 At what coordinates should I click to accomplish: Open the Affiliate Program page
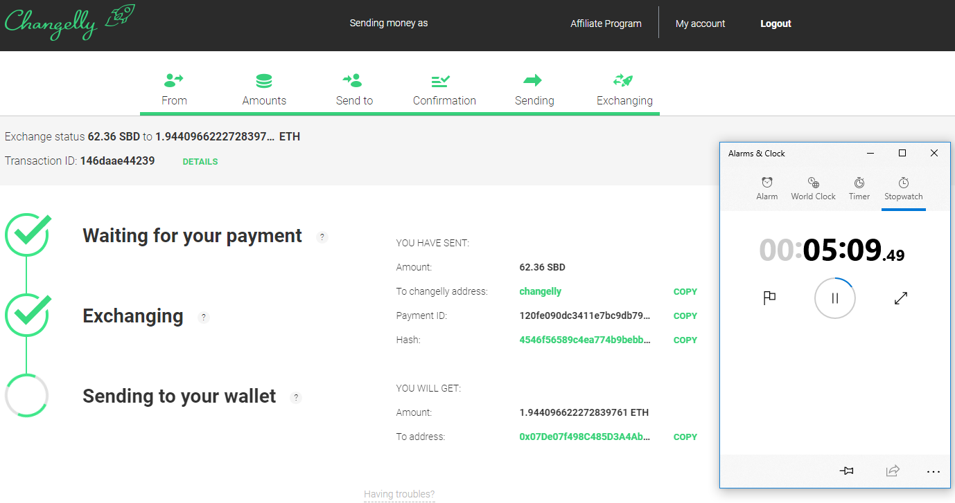coord(606,24)
